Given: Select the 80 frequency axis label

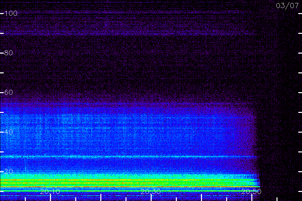Looking at the screenshot, I should click(8, 53).
